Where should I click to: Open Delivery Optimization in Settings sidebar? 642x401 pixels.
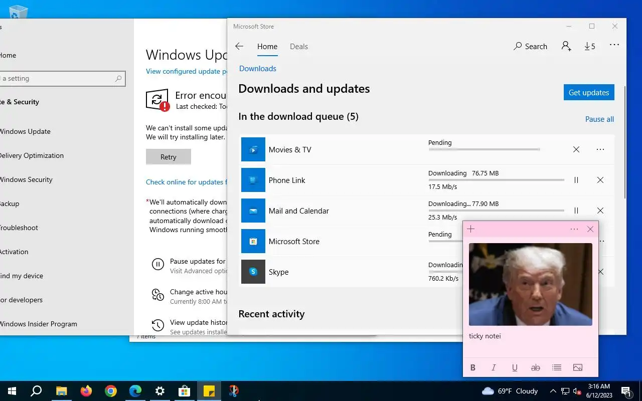point(32,155)
